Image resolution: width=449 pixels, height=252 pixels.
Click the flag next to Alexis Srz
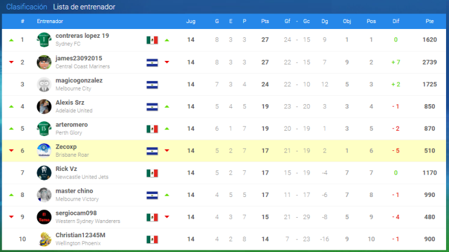click(x=152, y=107)
